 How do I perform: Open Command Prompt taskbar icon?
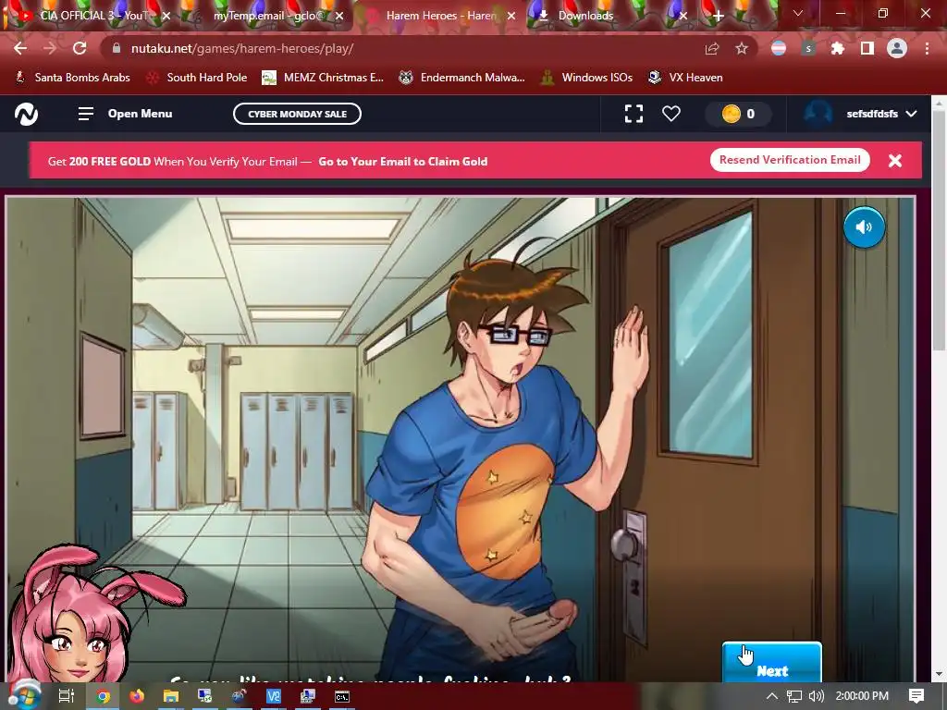click(x=342, y=697)
